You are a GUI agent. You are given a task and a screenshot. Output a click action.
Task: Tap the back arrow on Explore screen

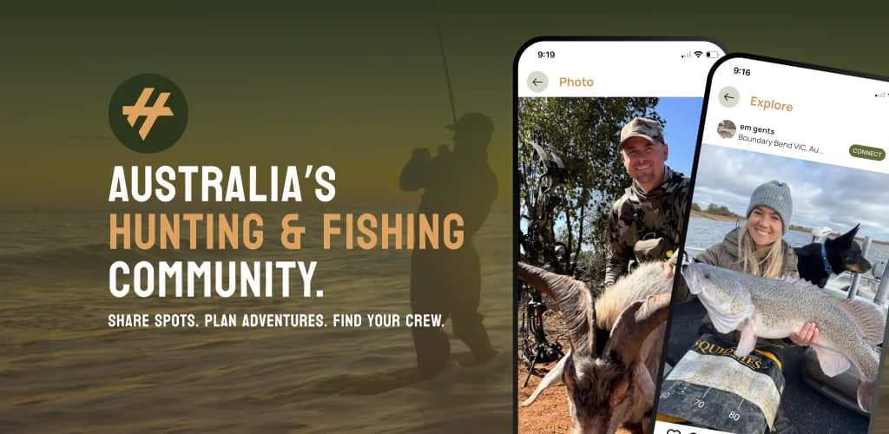pos(729,97)
